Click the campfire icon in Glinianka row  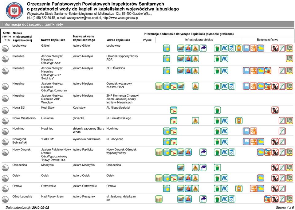pos(195,121)
